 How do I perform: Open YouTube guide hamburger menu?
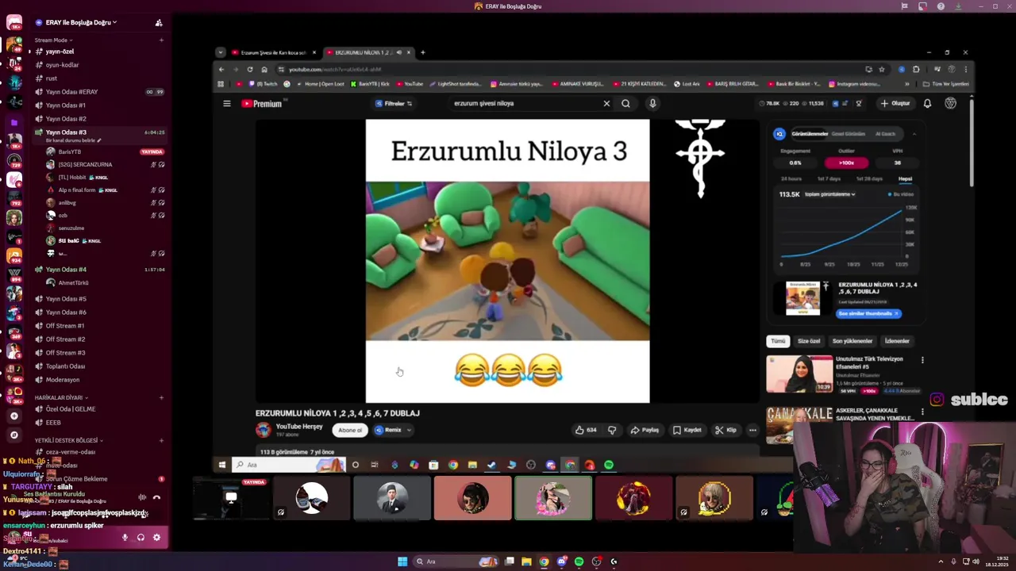click(x=226, y=103)
